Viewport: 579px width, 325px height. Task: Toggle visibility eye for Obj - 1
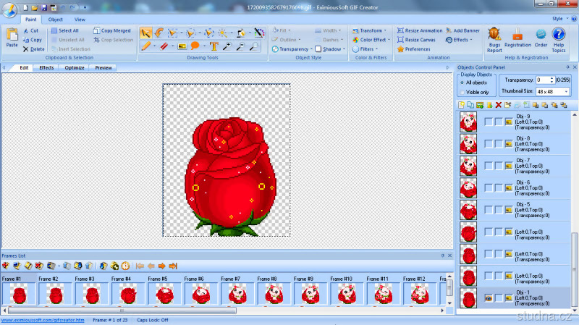tap(489, 297)
